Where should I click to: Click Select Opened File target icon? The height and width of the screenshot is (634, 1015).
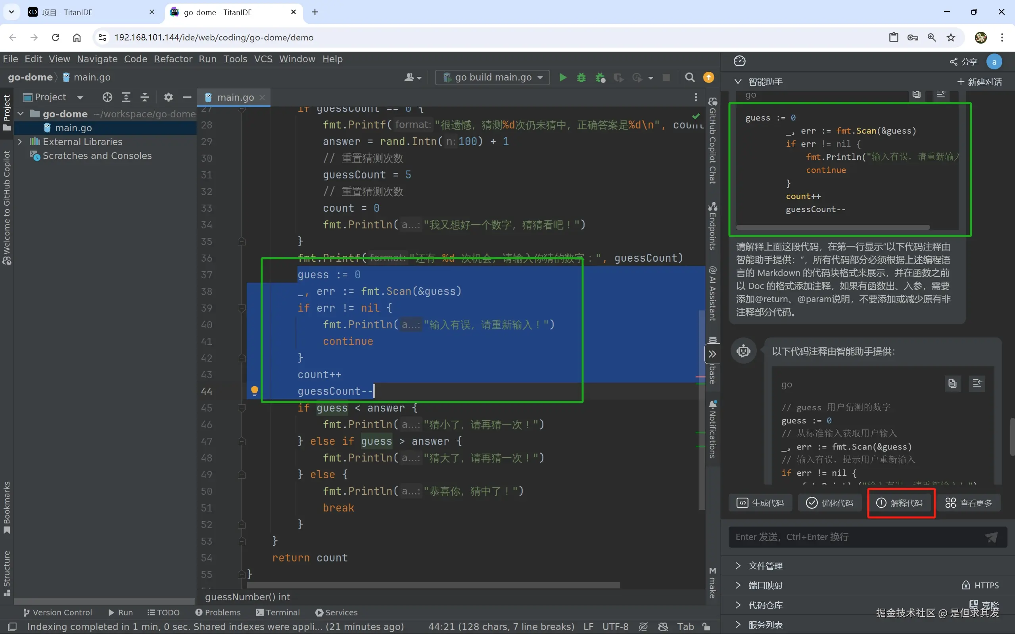pos(107,97)
